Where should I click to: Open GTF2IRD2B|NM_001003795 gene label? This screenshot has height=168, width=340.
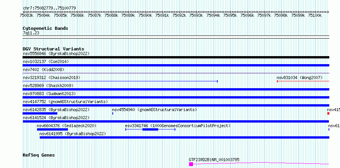click(x=214, y=160)
